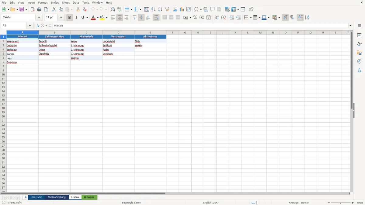Toggle Center Horizontally alignment
The image size is (365, 205).
pyautogui.click(x=120, y=18)
